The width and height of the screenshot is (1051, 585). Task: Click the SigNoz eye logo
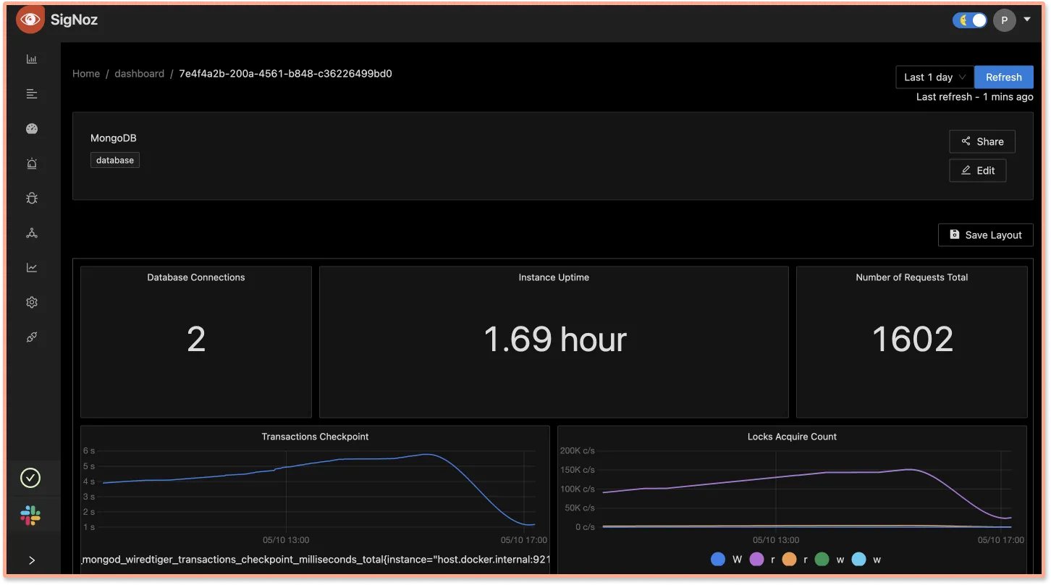coord(30,20)
